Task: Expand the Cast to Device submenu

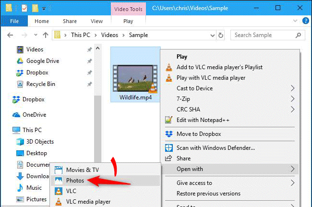Action: [292, 88]
